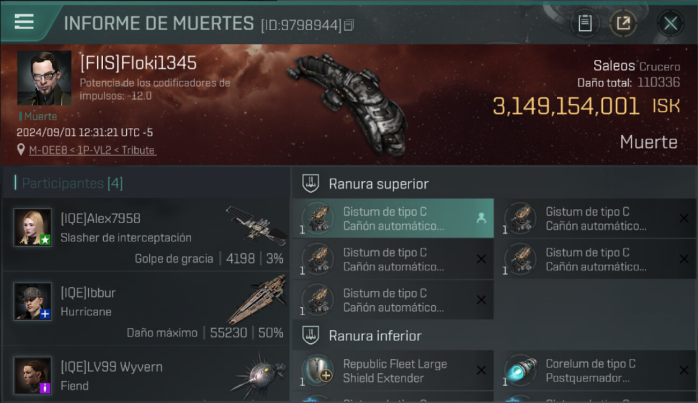Collapse the Ranura inferior section

(x=311, y=336)
